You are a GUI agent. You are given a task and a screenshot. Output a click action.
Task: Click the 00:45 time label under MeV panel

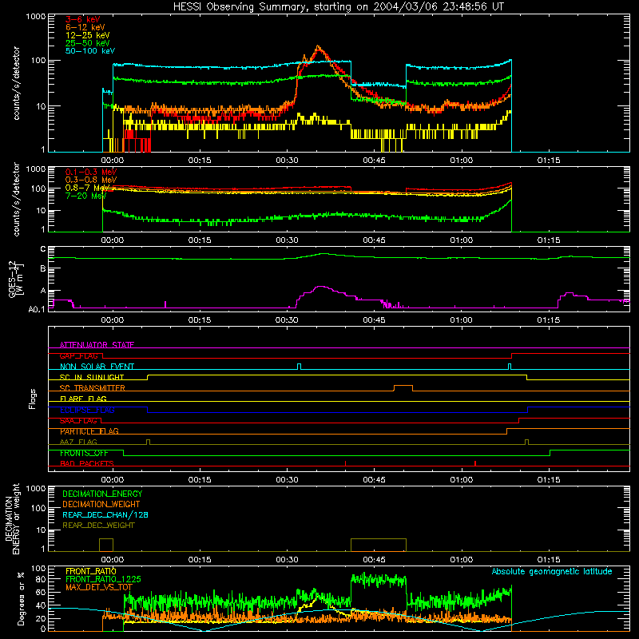tap(374, 240)
